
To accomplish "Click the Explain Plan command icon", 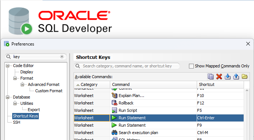I will [114, 96].
